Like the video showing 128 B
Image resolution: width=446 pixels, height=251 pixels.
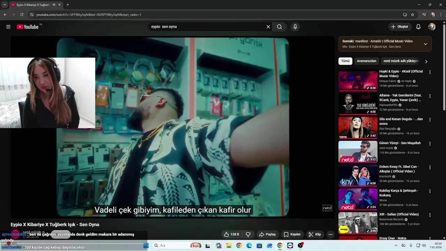pyautogui.click(x=232, y=234)
